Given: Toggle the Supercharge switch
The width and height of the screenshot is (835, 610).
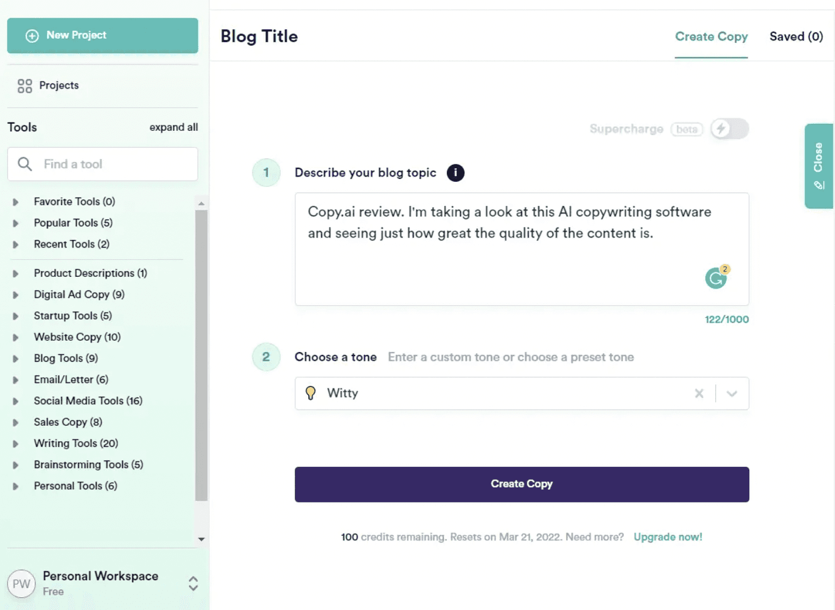Looking at the screenshot, I should click(729, 129).
